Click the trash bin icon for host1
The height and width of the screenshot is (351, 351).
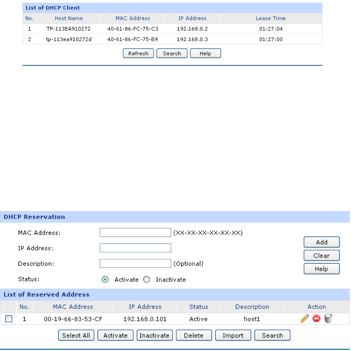coord(328,319)
